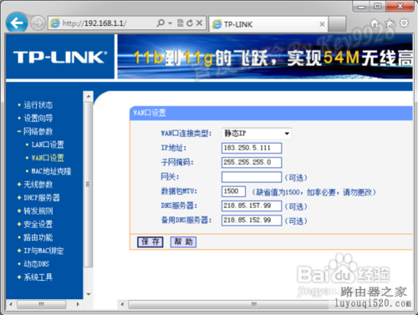Open the MAC地址克隆 menu item
Image resolution: width=418 pixels, height=315 pixels.
[51, 171]
